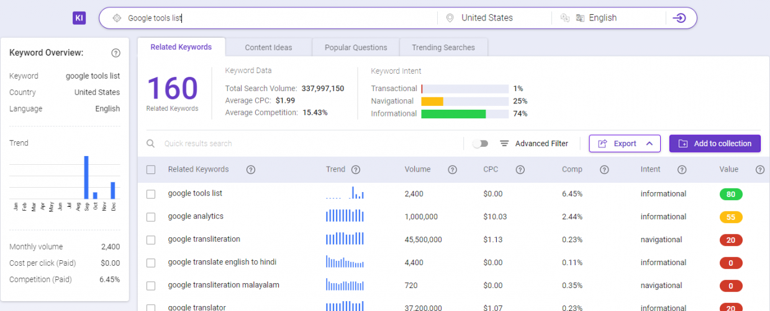Sort by Volume column header
Image resolution: width=770 pixels, height=311 pixels.
417,170
